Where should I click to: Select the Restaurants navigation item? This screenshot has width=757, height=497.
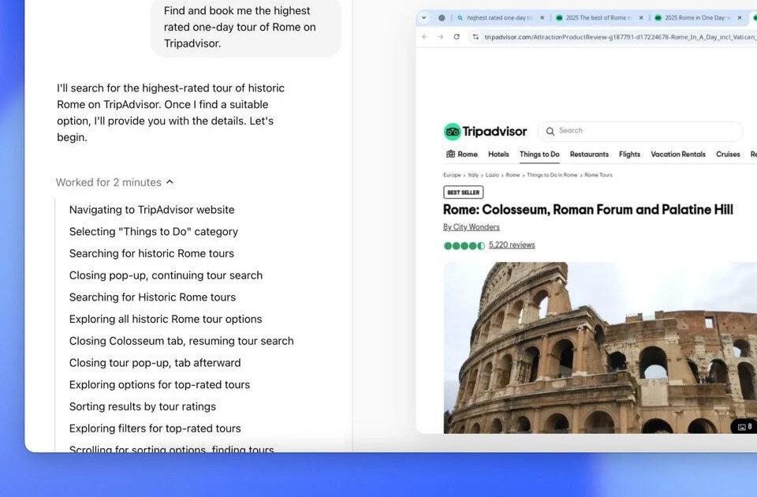pos(589,155)
